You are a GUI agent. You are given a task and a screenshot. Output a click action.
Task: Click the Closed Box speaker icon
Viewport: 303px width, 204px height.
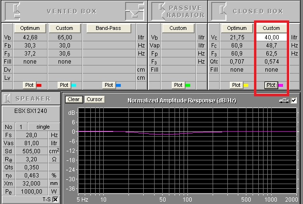218,10
